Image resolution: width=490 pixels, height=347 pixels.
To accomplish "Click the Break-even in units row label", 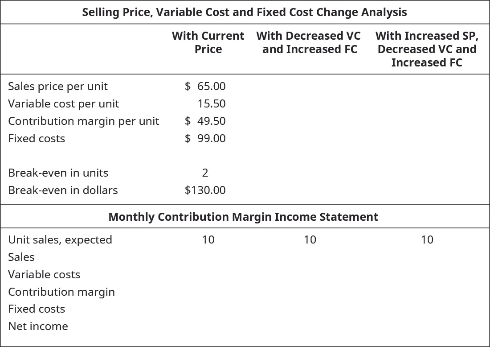I will tap(58, 173).
